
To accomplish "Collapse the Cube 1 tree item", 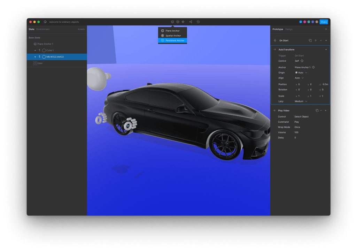I will (x=35, y=51).
